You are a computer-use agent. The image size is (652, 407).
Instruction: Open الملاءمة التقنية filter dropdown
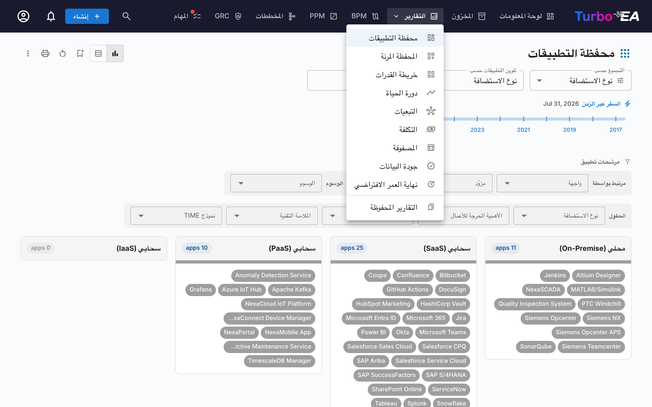point(272,216)
